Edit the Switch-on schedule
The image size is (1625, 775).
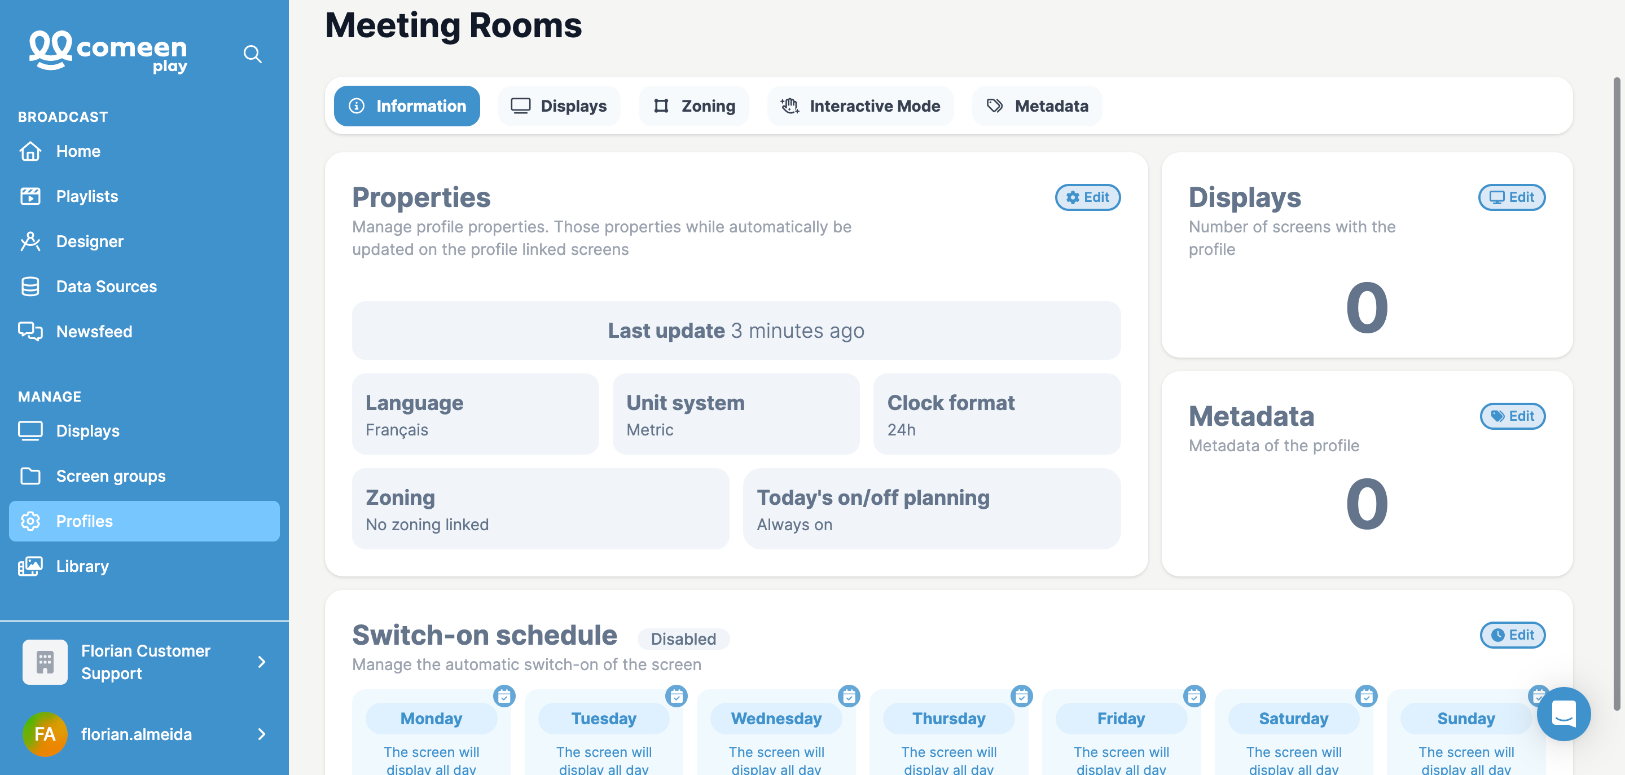[1512, 635]
